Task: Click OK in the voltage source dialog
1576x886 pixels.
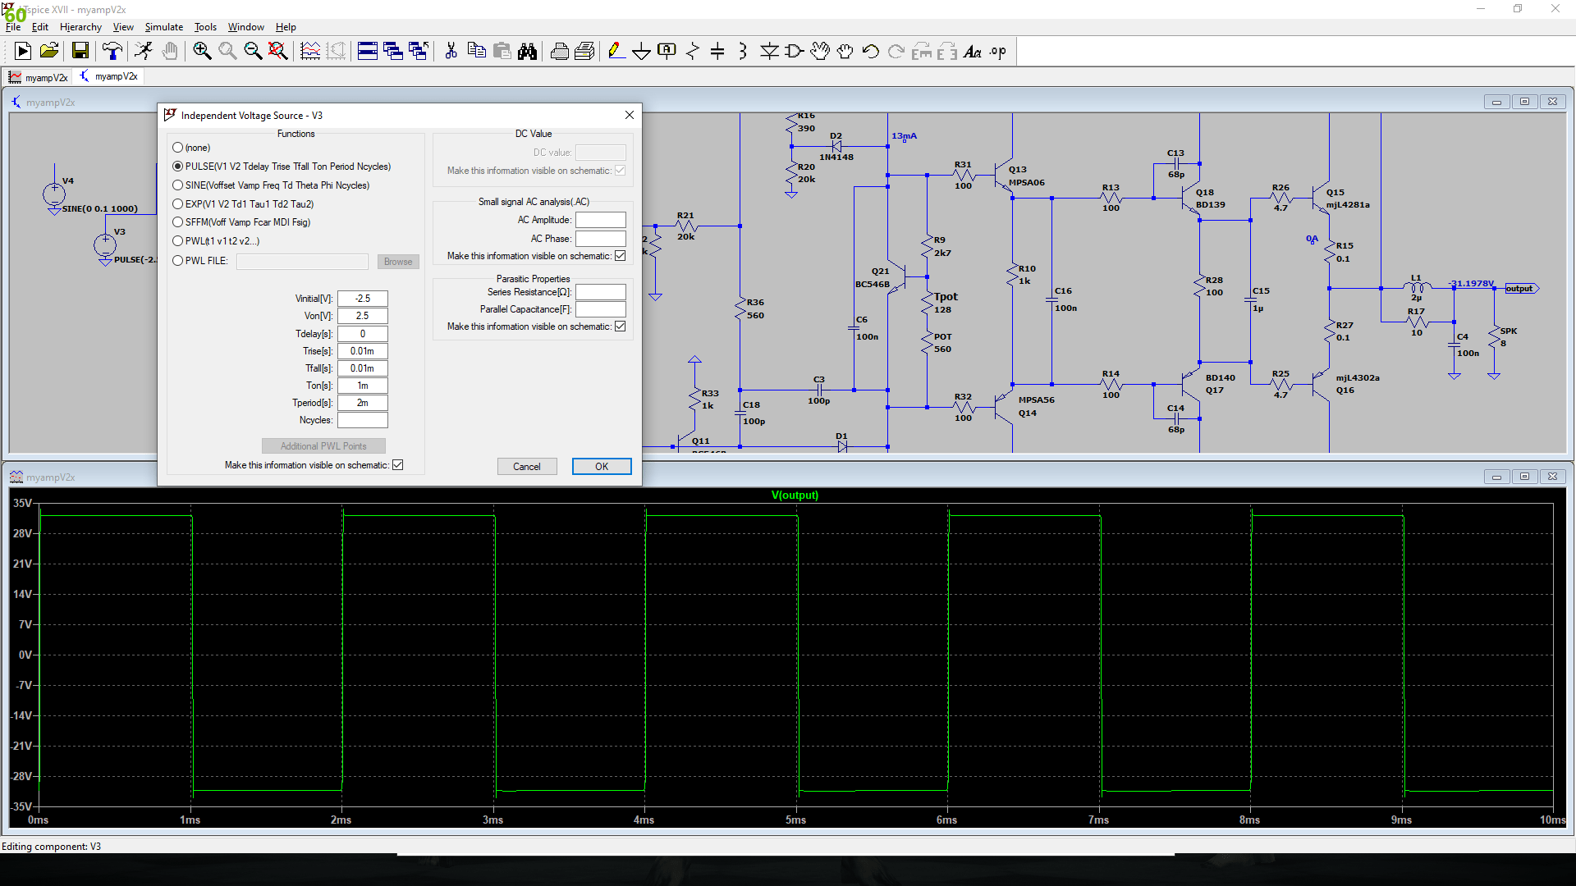Action: pyautogui.click(x=602, y=466)
